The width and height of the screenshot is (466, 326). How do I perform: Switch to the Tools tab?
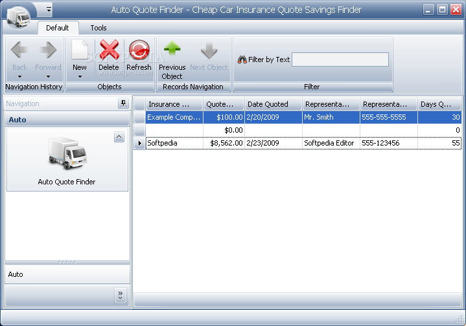99,28
